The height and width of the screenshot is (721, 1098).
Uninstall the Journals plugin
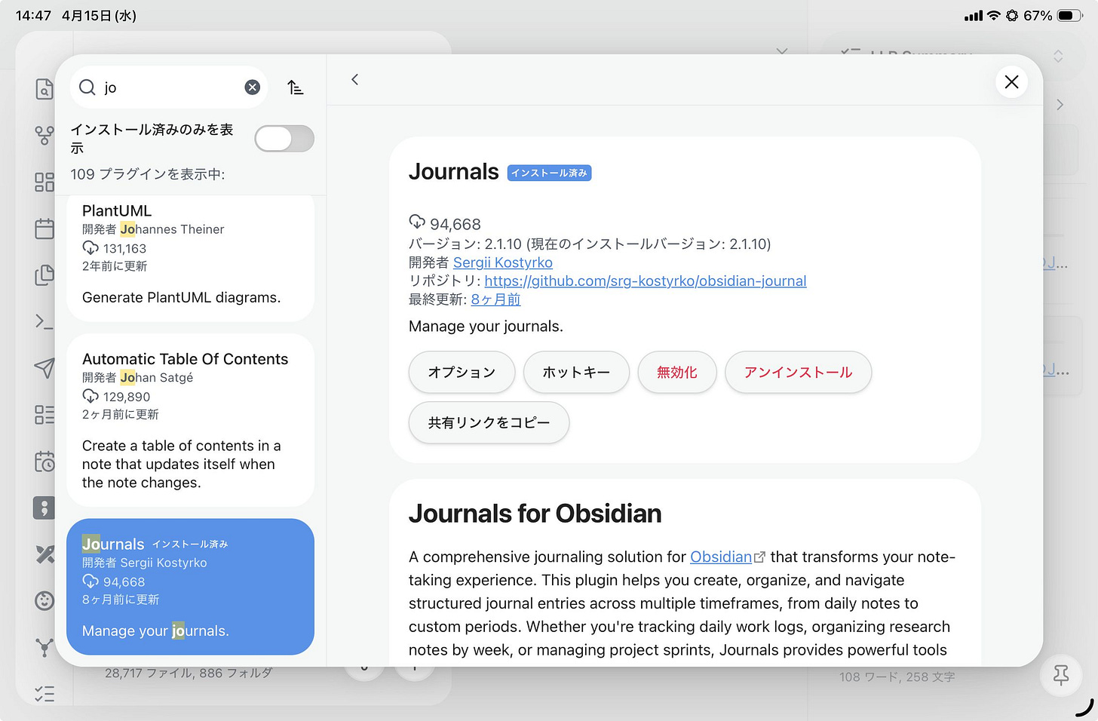pyautogui.click(x=798, y=373)
